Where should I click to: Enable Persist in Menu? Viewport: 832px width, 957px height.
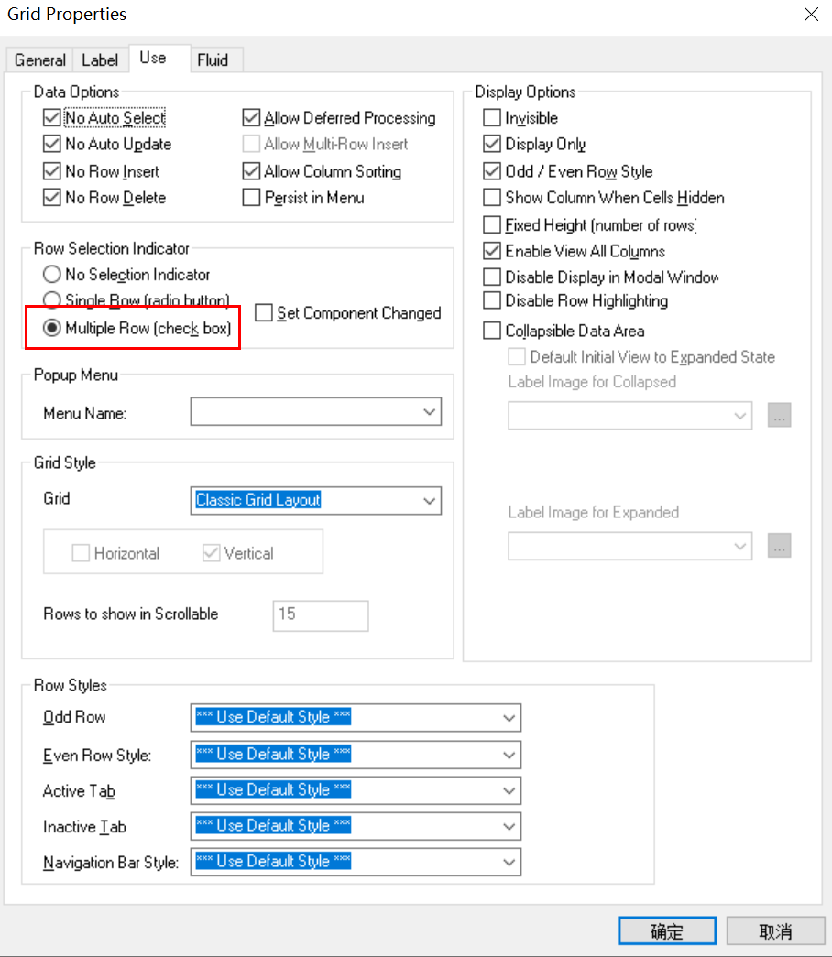(x=252, y=198)
